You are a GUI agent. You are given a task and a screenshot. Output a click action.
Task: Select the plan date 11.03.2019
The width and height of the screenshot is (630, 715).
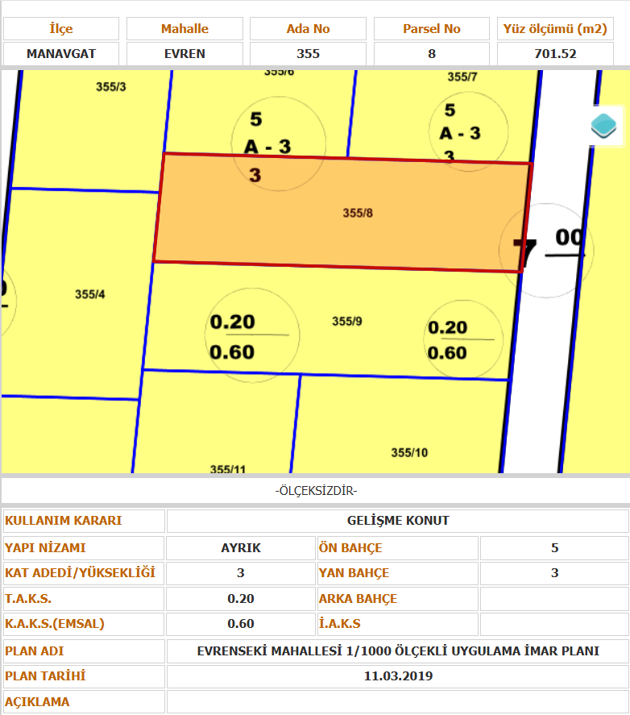[397, 676]
